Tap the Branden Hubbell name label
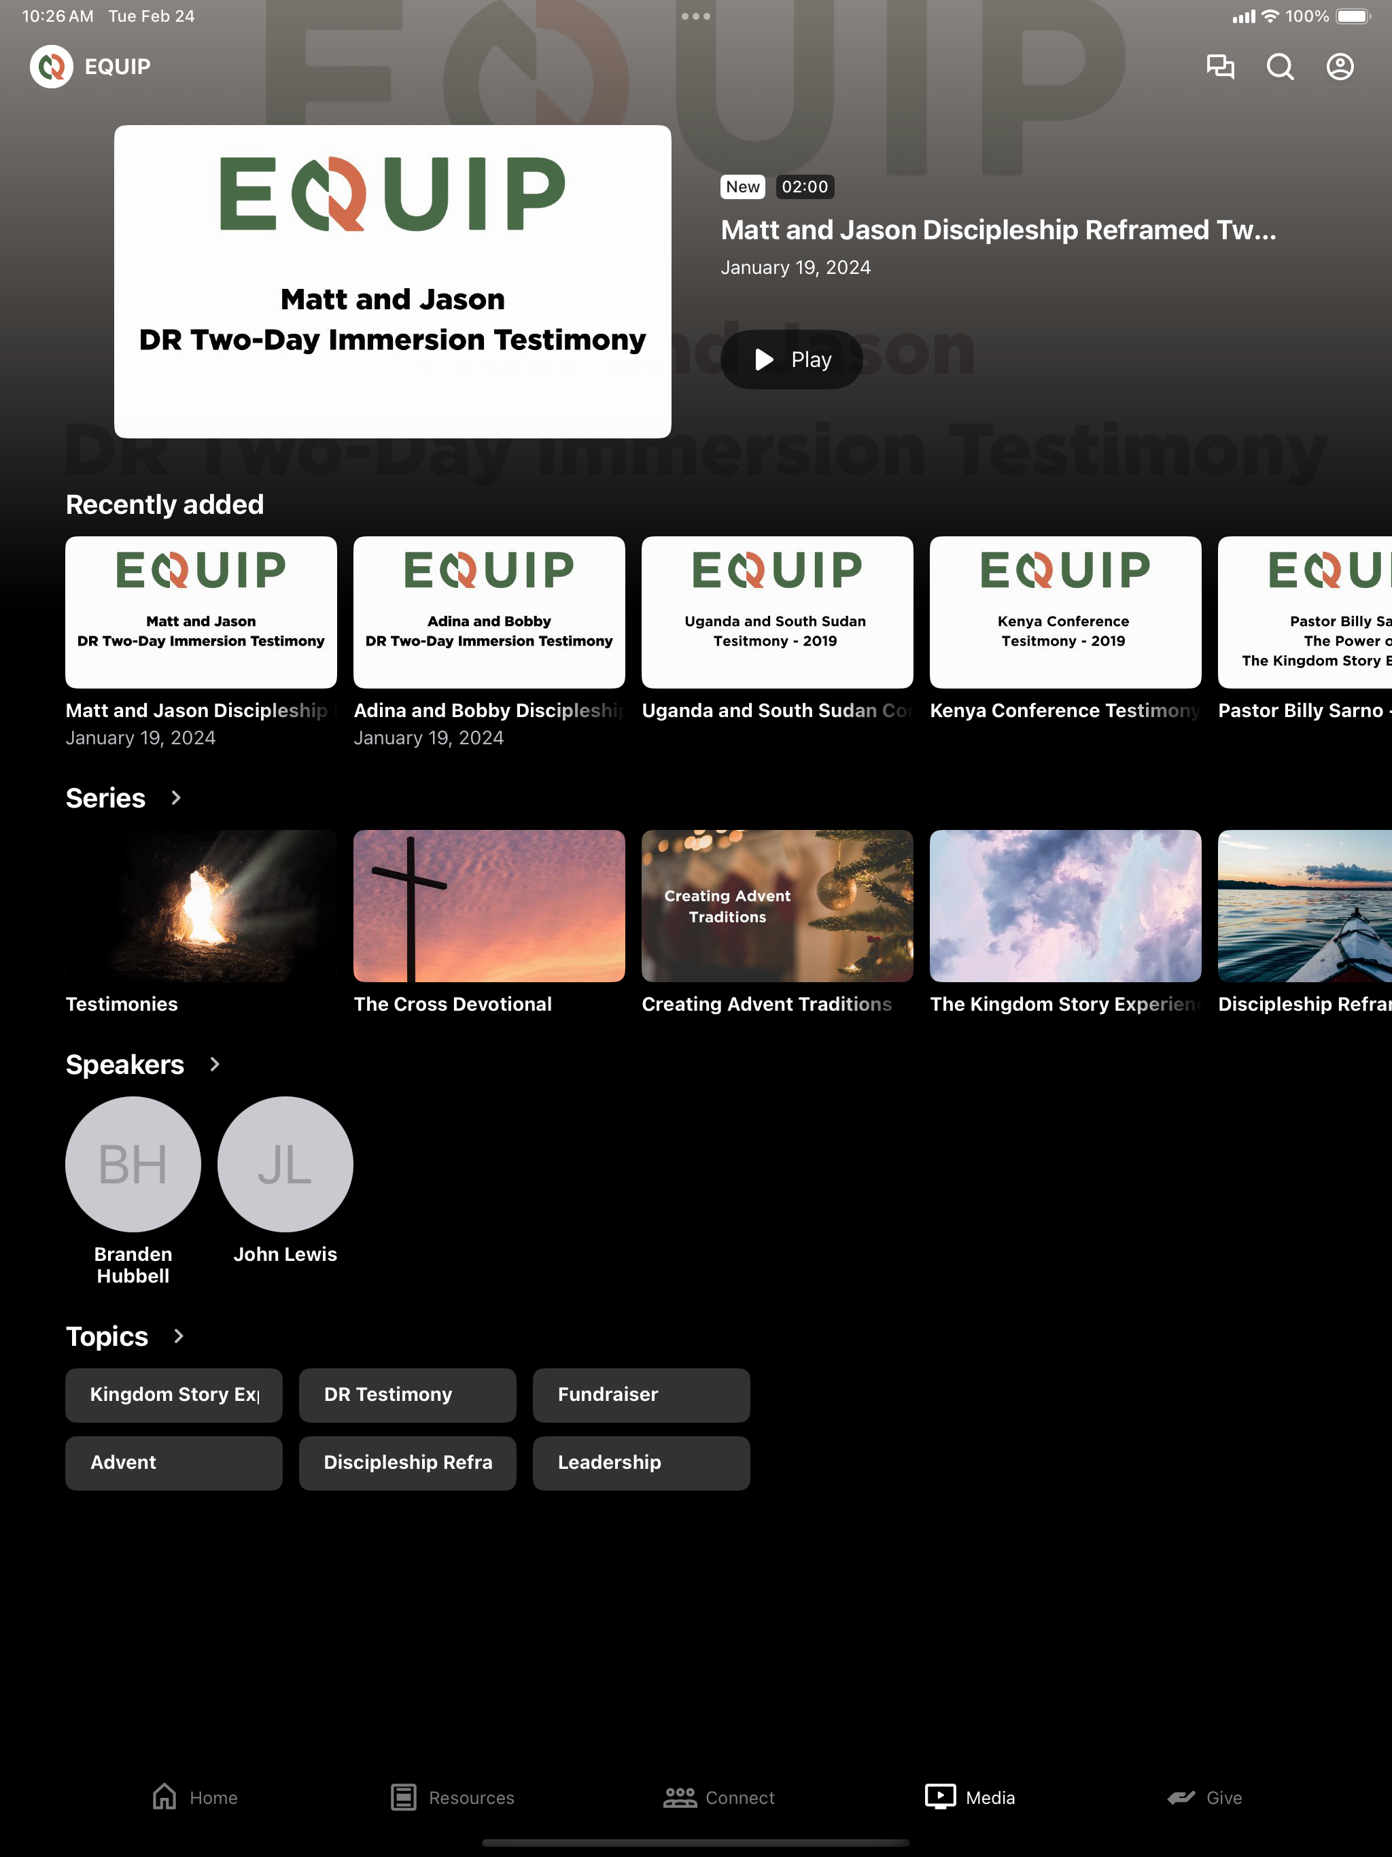Image resolution: width=1392 pixels, height=1857 pixels. tap(133, 1265)
